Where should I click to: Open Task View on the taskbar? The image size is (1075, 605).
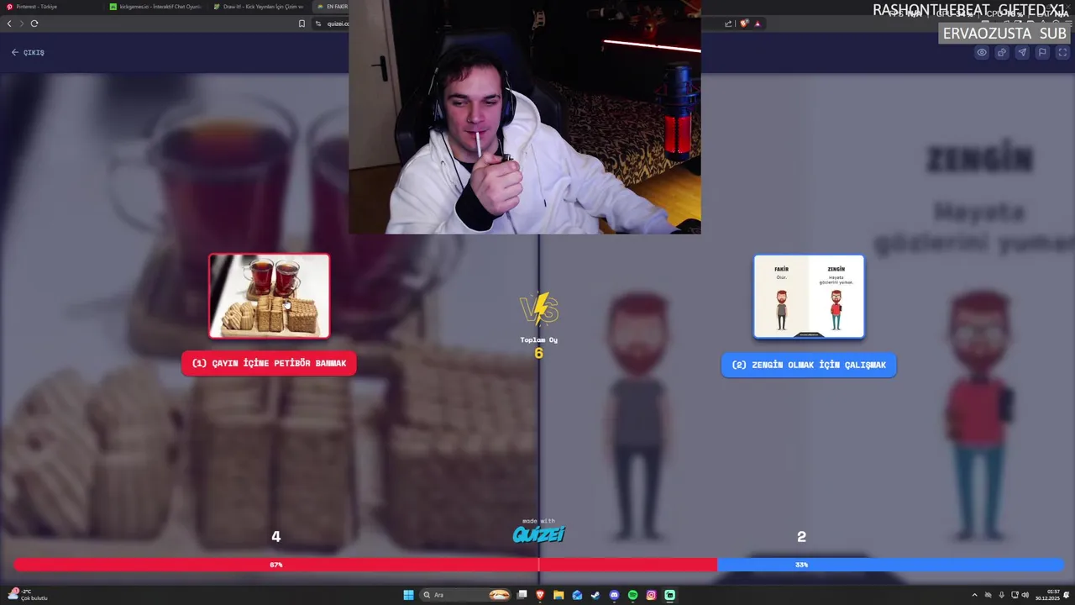tap(522, 595)
